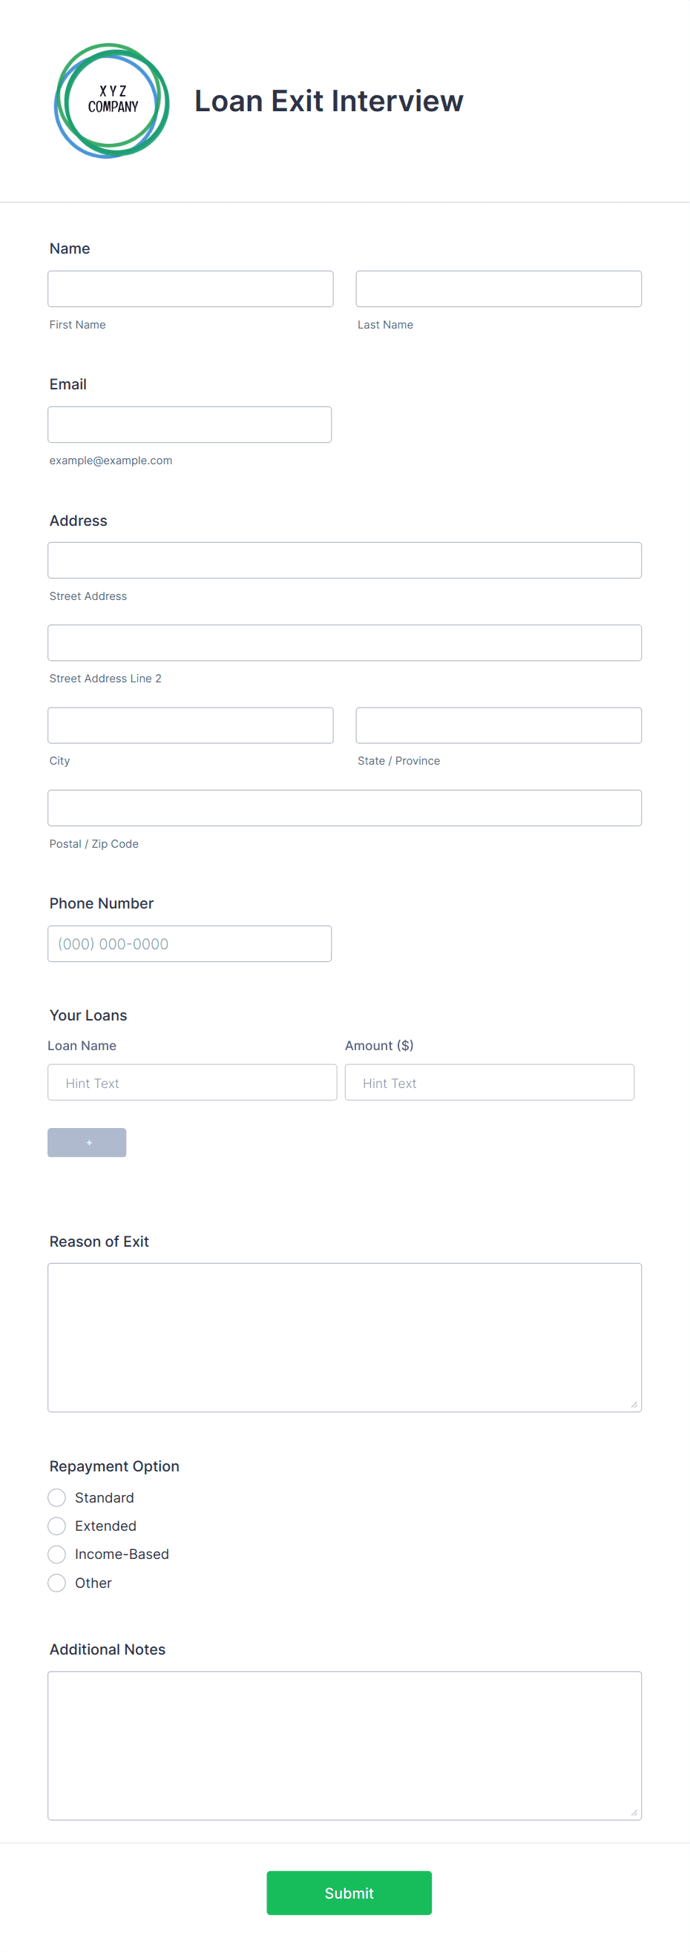This screenshot has width=690, height=1952.
Task: Focus the State / Province field
Action: point(499,725)
